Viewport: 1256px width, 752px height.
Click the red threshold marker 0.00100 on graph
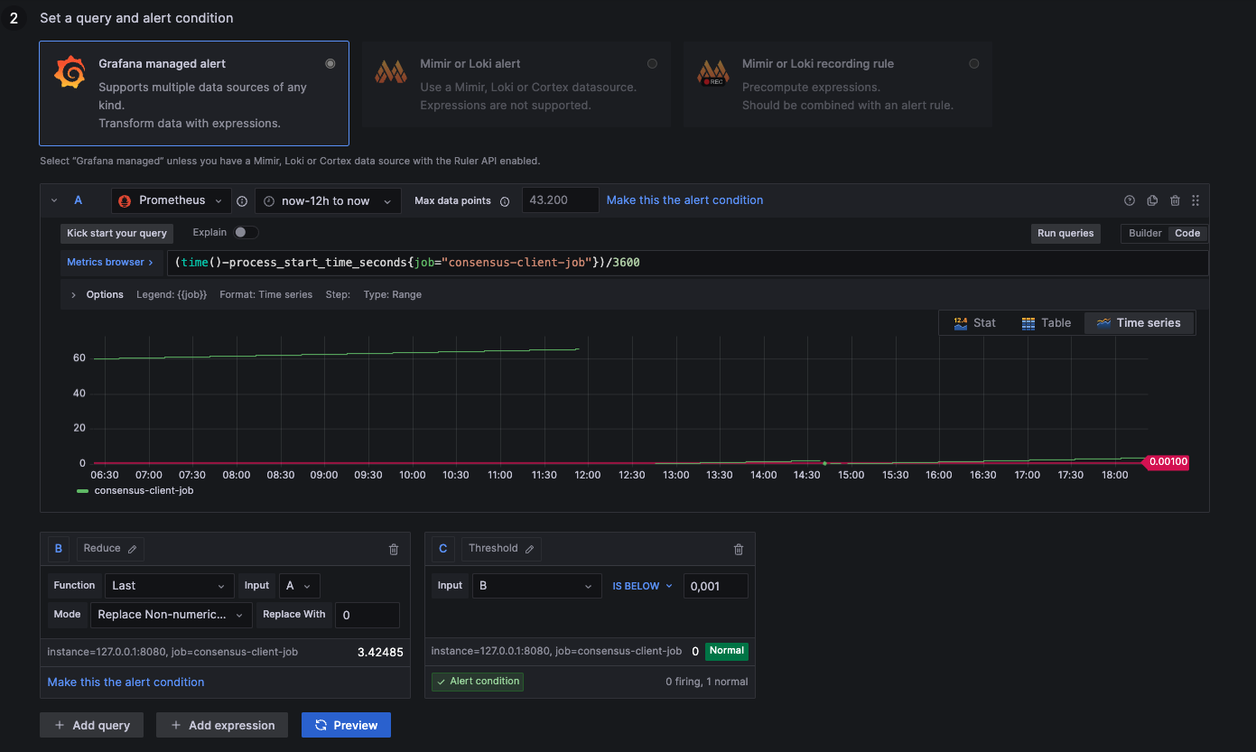[x=1168, y=462]
